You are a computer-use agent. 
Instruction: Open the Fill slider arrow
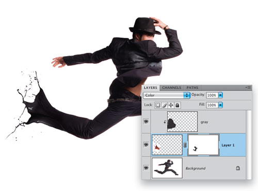coord(220,105)
